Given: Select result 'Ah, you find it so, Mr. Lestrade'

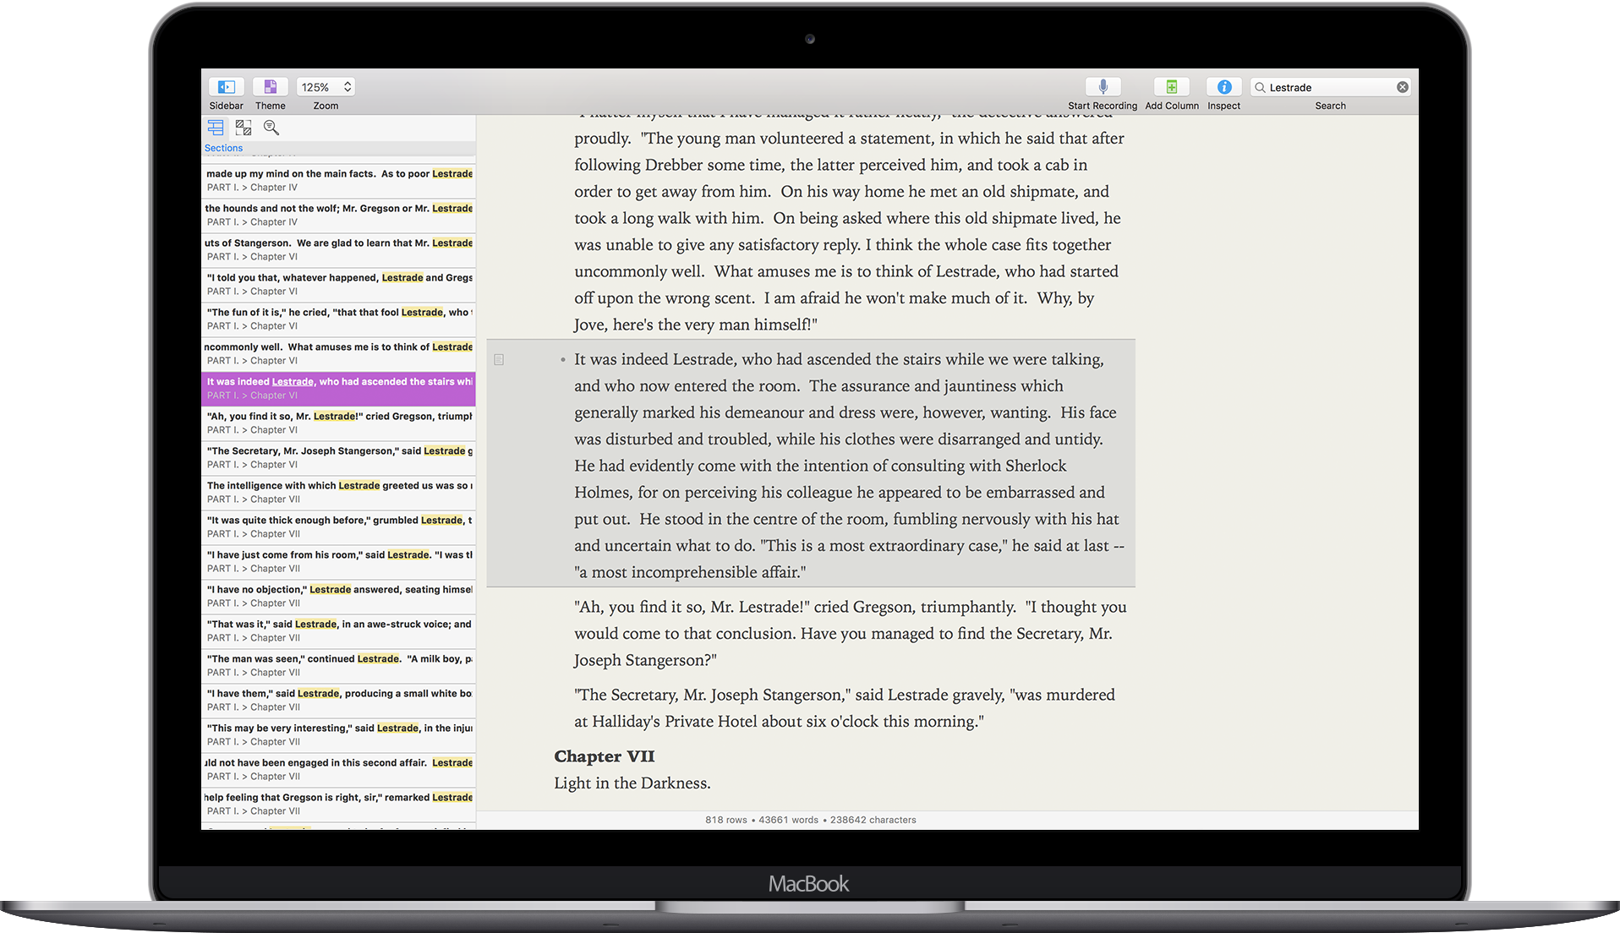Looking at the screenshot, I should point(338,423).
